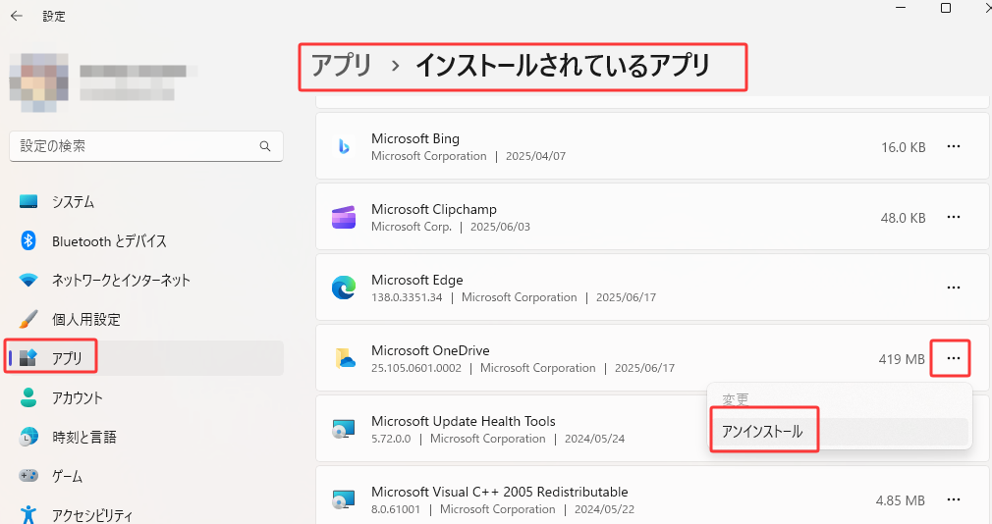Click the アカウント person icon
992x524 pixels.
(x=28, y=397)
